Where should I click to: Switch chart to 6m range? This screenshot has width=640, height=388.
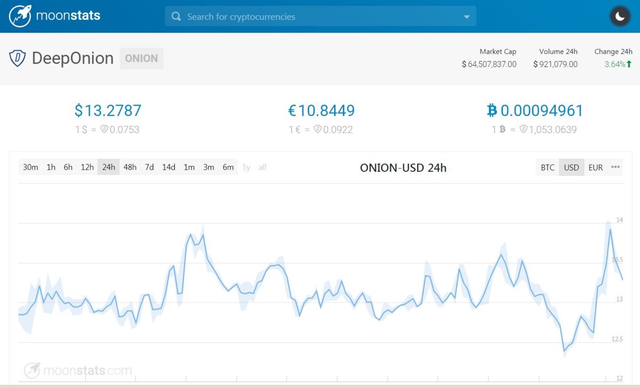pos(228,167)
